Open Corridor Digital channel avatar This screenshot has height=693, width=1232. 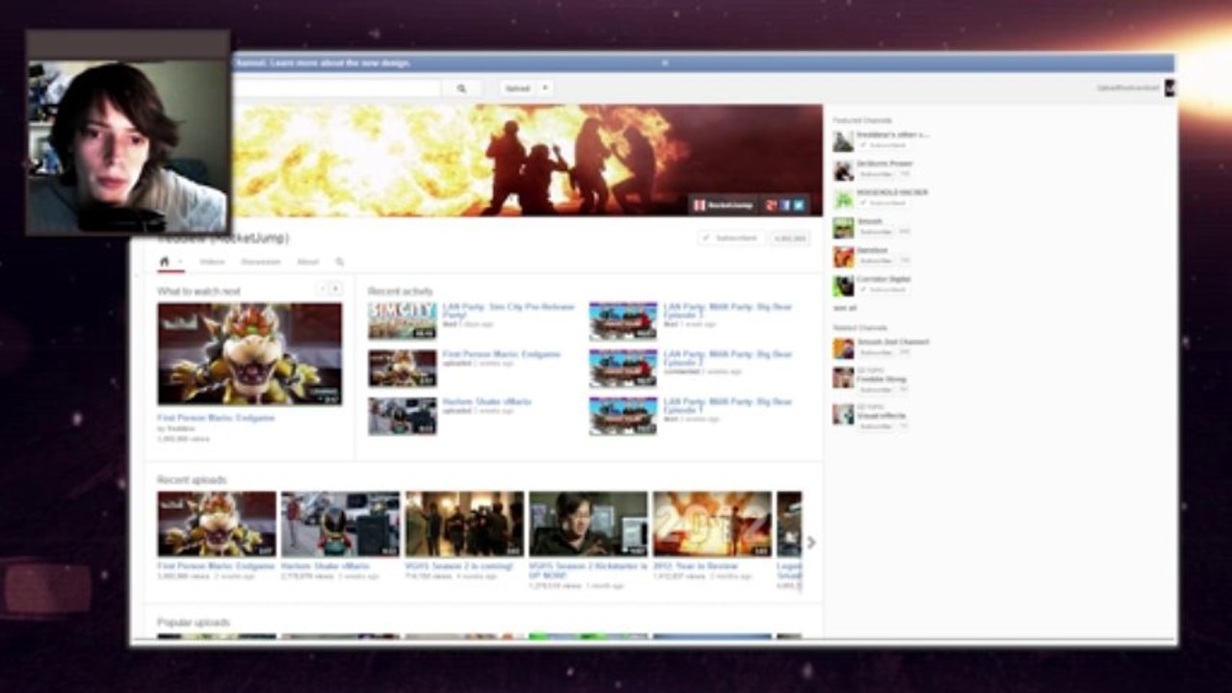tap(844, 285)
